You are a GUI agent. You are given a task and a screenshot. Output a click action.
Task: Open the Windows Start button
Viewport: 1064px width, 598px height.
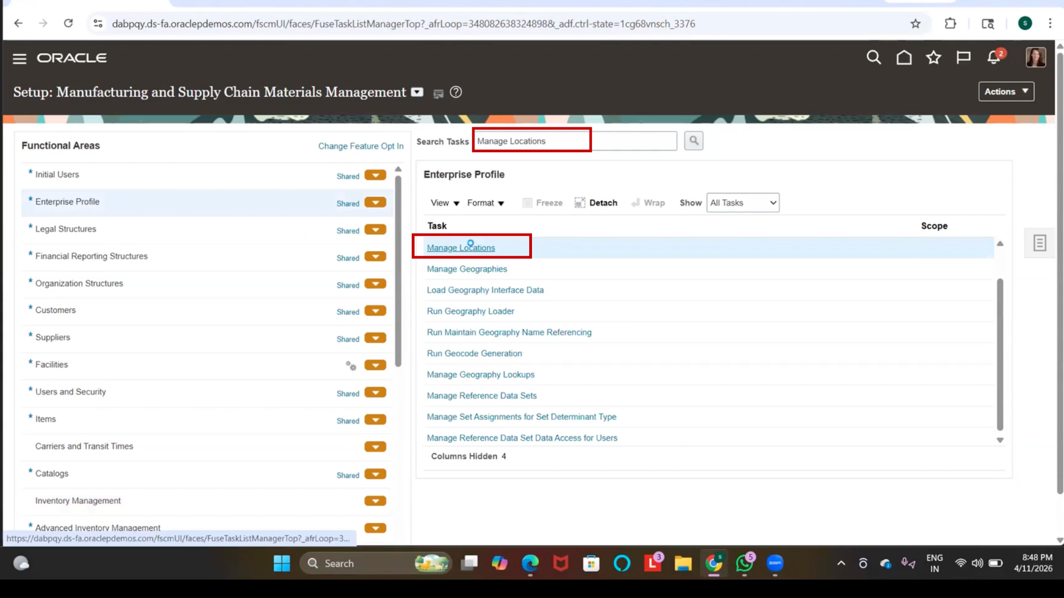tap(282, 563)
